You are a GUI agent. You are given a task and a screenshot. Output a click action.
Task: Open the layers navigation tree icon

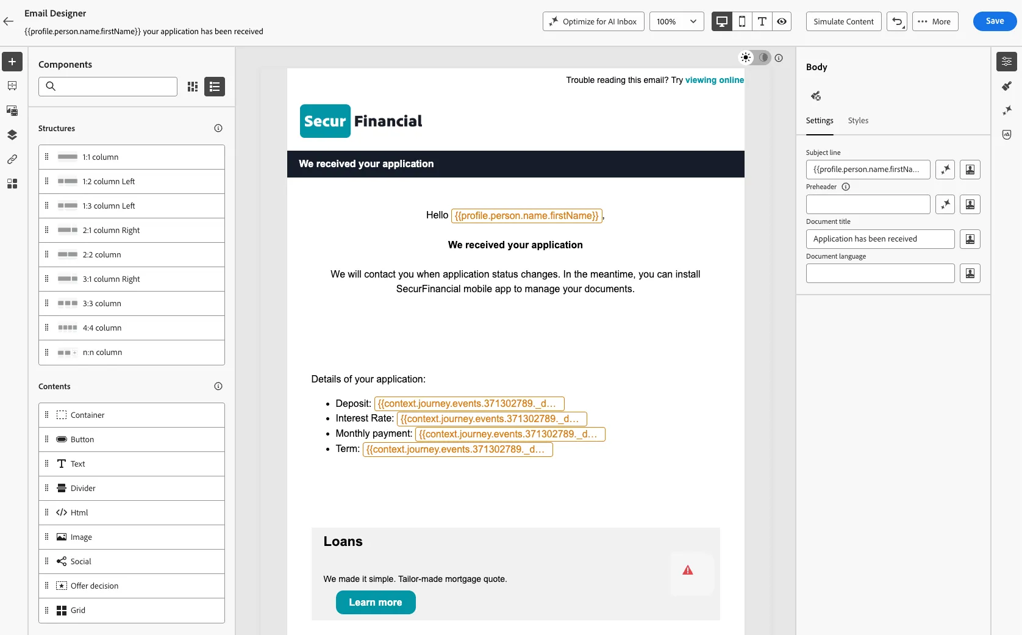12,135
